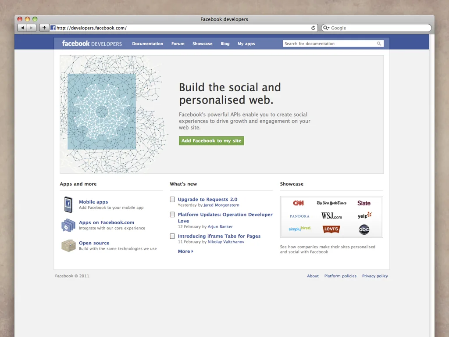
Task: Click the Facebook developers window title
Action: tap(224, 19)
